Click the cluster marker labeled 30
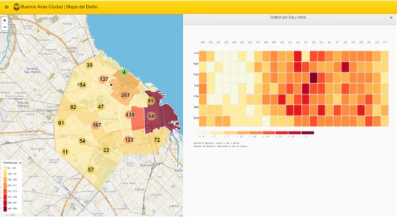 click(89, 65)
